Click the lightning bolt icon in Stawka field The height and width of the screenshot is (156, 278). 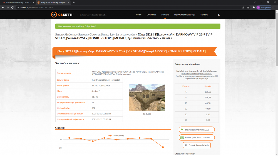(182, 130)
